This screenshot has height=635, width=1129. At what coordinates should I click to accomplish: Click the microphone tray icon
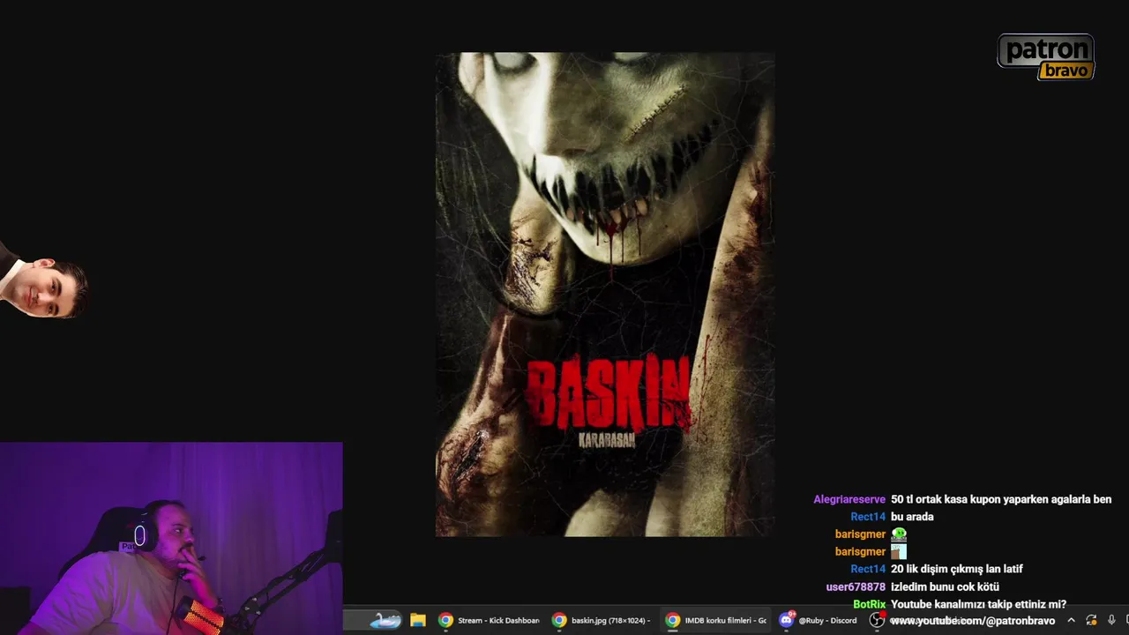(x=1111, y=620)
